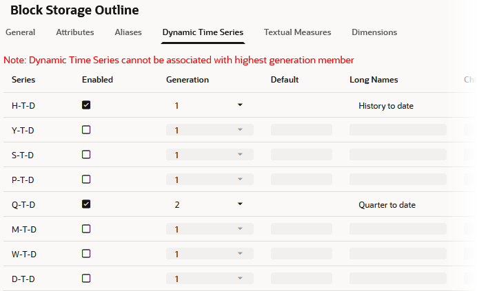Image resolution: width=477 pixels, height=291 pixels.
Task: Select the D-T-D series label
Action: tap(23, 279)
